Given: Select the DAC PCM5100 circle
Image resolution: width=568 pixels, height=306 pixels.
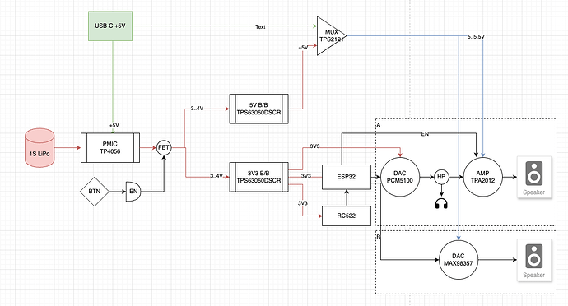Looking at the screenshot, I should click(x=400, y=177).
